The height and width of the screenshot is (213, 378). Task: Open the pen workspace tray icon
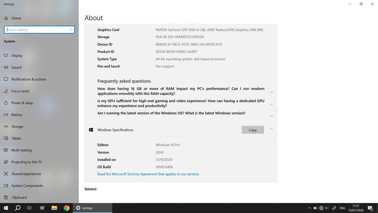coord(334,208)
